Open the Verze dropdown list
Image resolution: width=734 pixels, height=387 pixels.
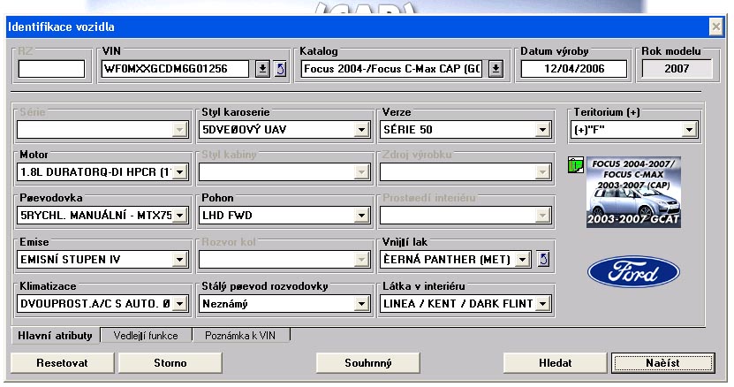(x=542, y=131)
